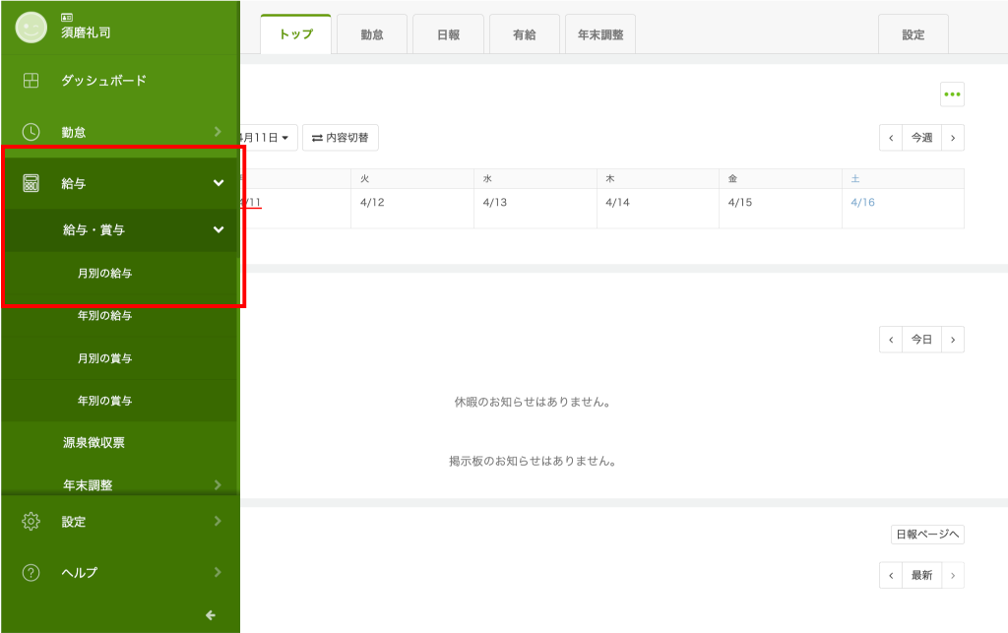This screenshot has height=633, width=1008.
Task: Collapse sidebar with the left arrow icon
Action: 210,615
